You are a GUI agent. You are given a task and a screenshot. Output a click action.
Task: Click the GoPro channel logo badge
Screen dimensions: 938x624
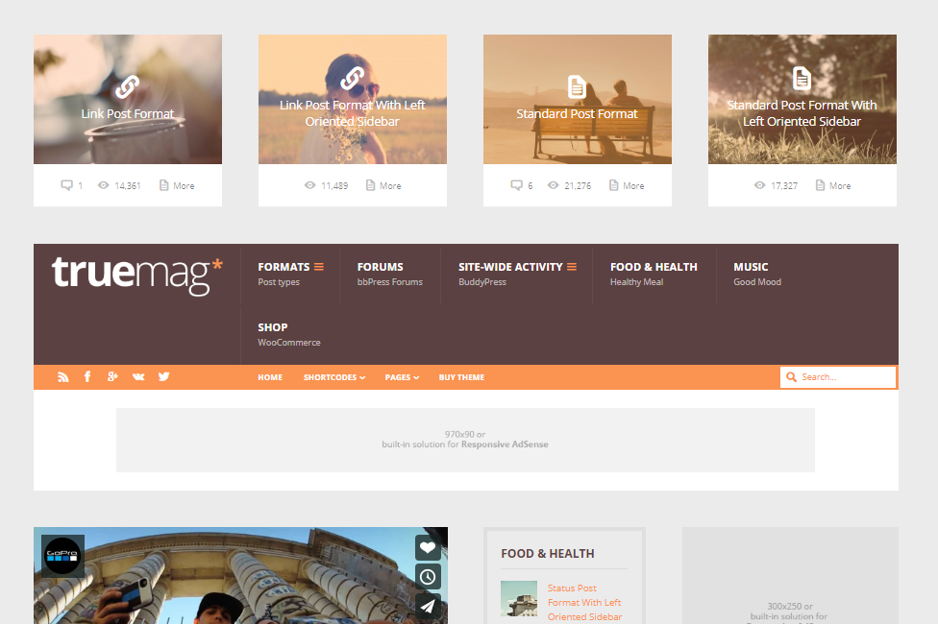click(x=62, y=556)
